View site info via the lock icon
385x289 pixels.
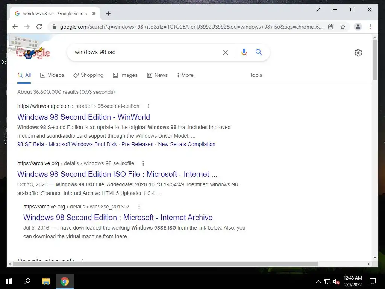click(54, 27)
